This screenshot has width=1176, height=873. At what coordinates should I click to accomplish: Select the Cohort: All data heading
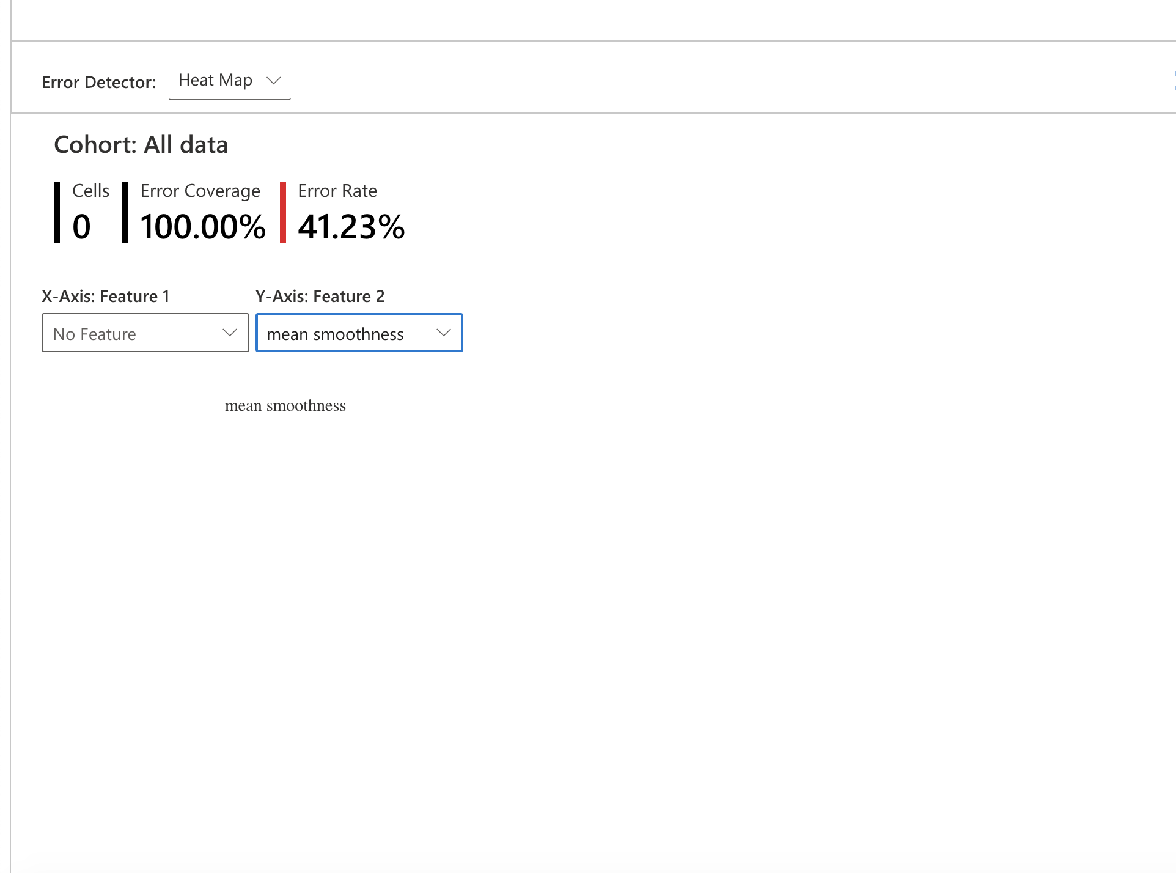pyautogui.click(x=141, y=144)
